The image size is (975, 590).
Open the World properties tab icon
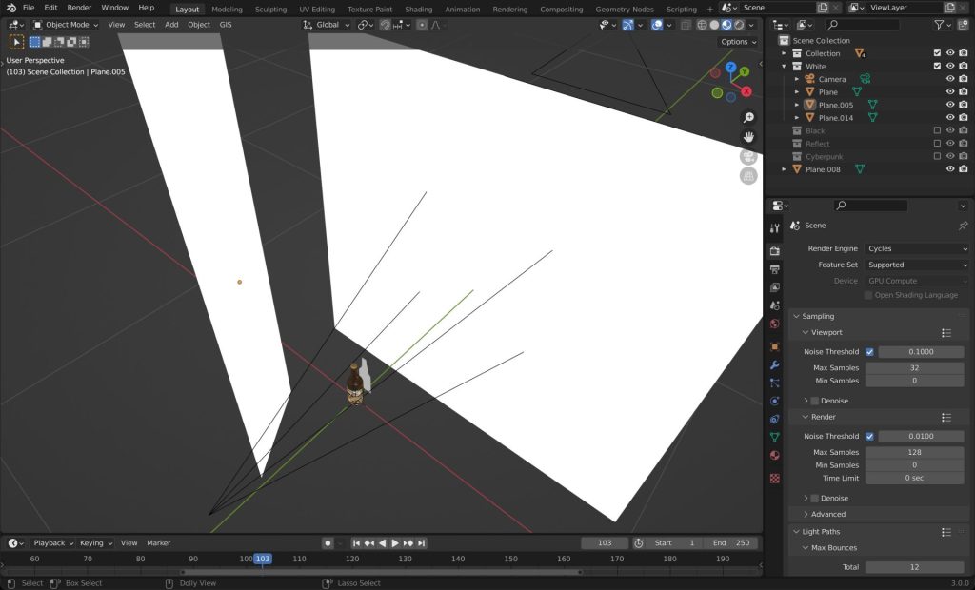pos(775,324)
